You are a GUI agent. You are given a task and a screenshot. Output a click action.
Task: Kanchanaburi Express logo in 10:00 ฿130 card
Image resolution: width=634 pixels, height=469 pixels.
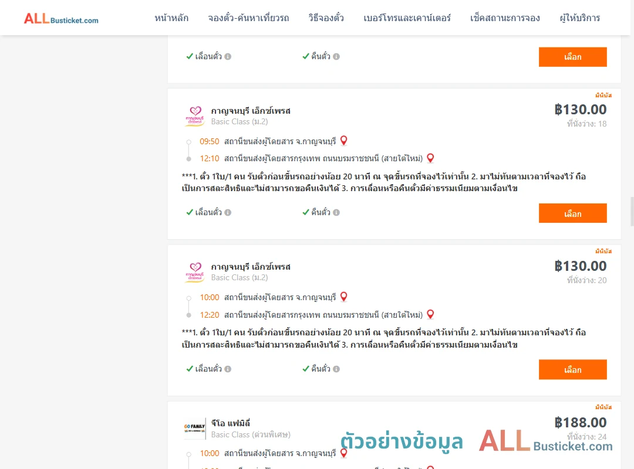pyautogui.click(x=195, y=272)
